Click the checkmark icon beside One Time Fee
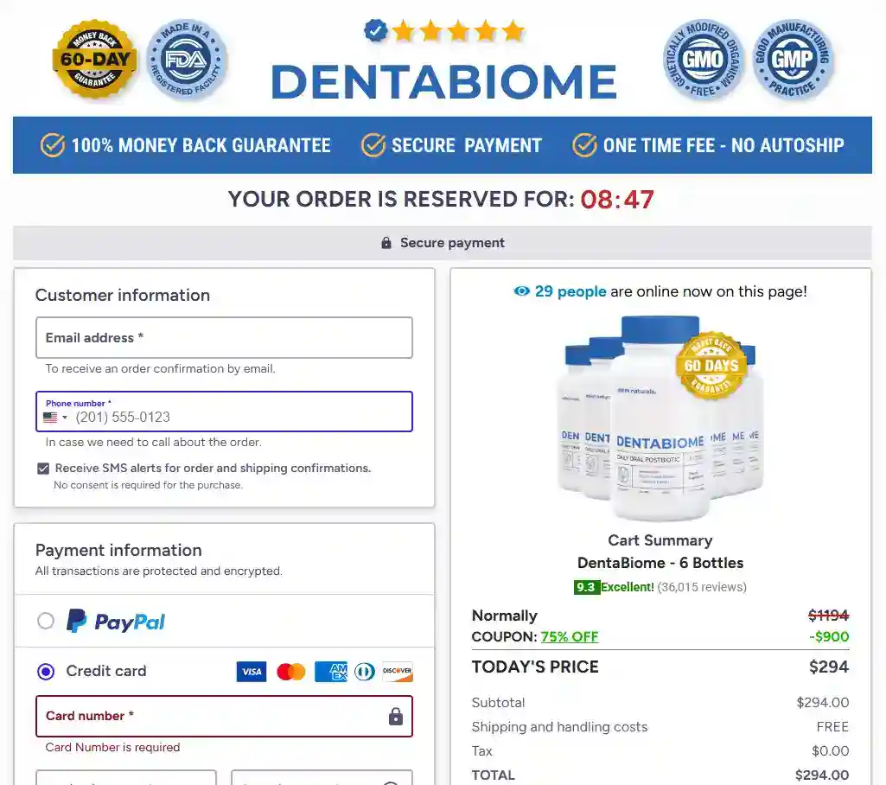The image size is (886, 785). 584,145
